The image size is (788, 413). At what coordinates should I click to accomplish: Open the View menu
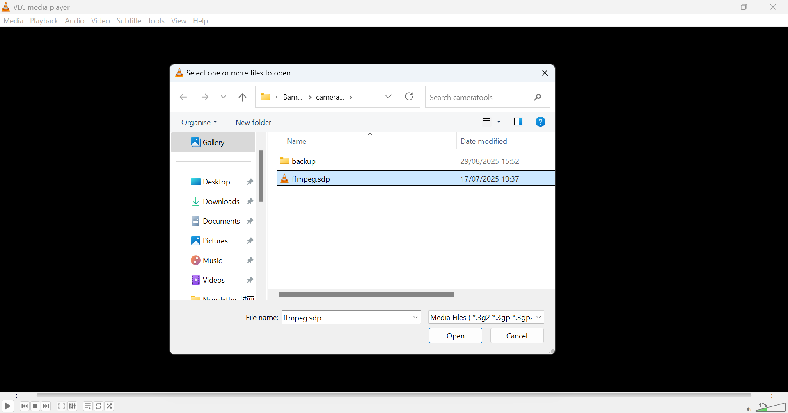(179, 20)
